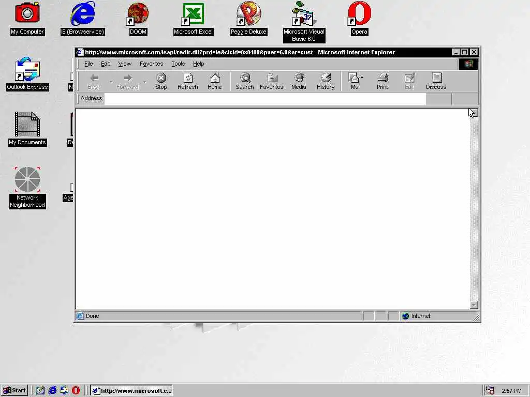
Task: Open the Tools menu
Action: point(178,64)
